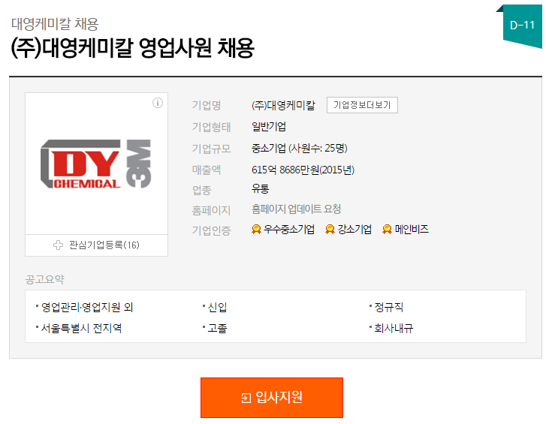
Task: Click the arrow icon inside the 입사지원 button
Action: (x=246, y=398)
